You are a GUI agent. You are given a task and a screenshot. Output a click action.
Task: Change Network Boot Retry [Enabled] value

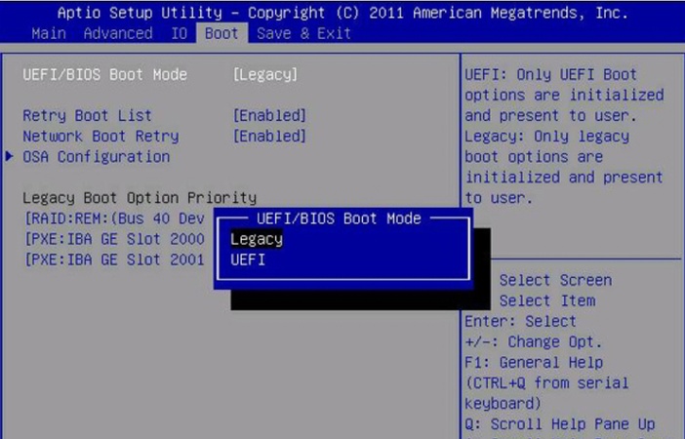(x=269, y=137)
